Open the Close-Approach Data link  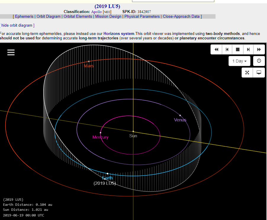181,17
